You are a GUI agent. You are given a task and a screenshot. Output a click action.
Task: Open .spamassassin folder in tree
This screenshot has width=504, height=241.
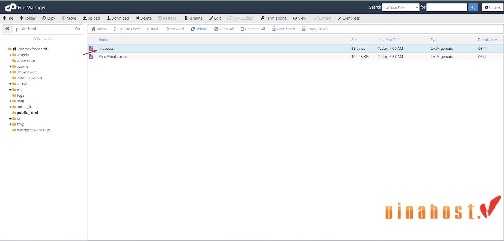pos(29,78)
